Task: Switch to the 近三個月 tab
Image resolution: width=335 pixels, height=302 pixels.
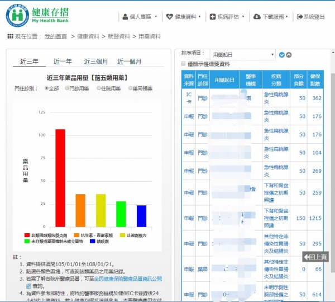Action: click(x=95, y=62)
